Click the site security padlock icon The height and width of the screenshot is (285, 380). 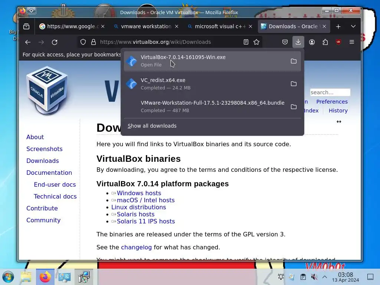[x=94, y=42]
